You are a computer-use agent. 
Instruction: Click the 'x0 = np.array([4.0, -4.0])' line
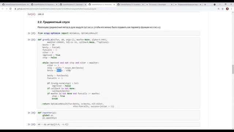pos(53,124)
